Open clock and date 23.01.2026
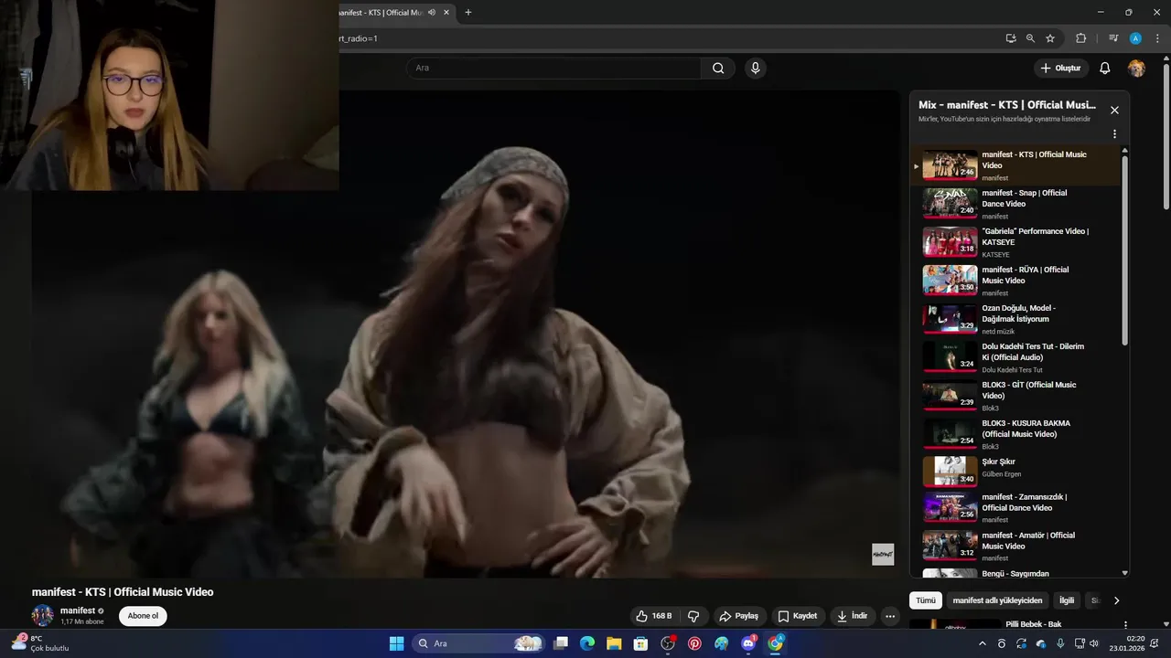This screenshot has height=658, width=1171. pos(1127,643)
